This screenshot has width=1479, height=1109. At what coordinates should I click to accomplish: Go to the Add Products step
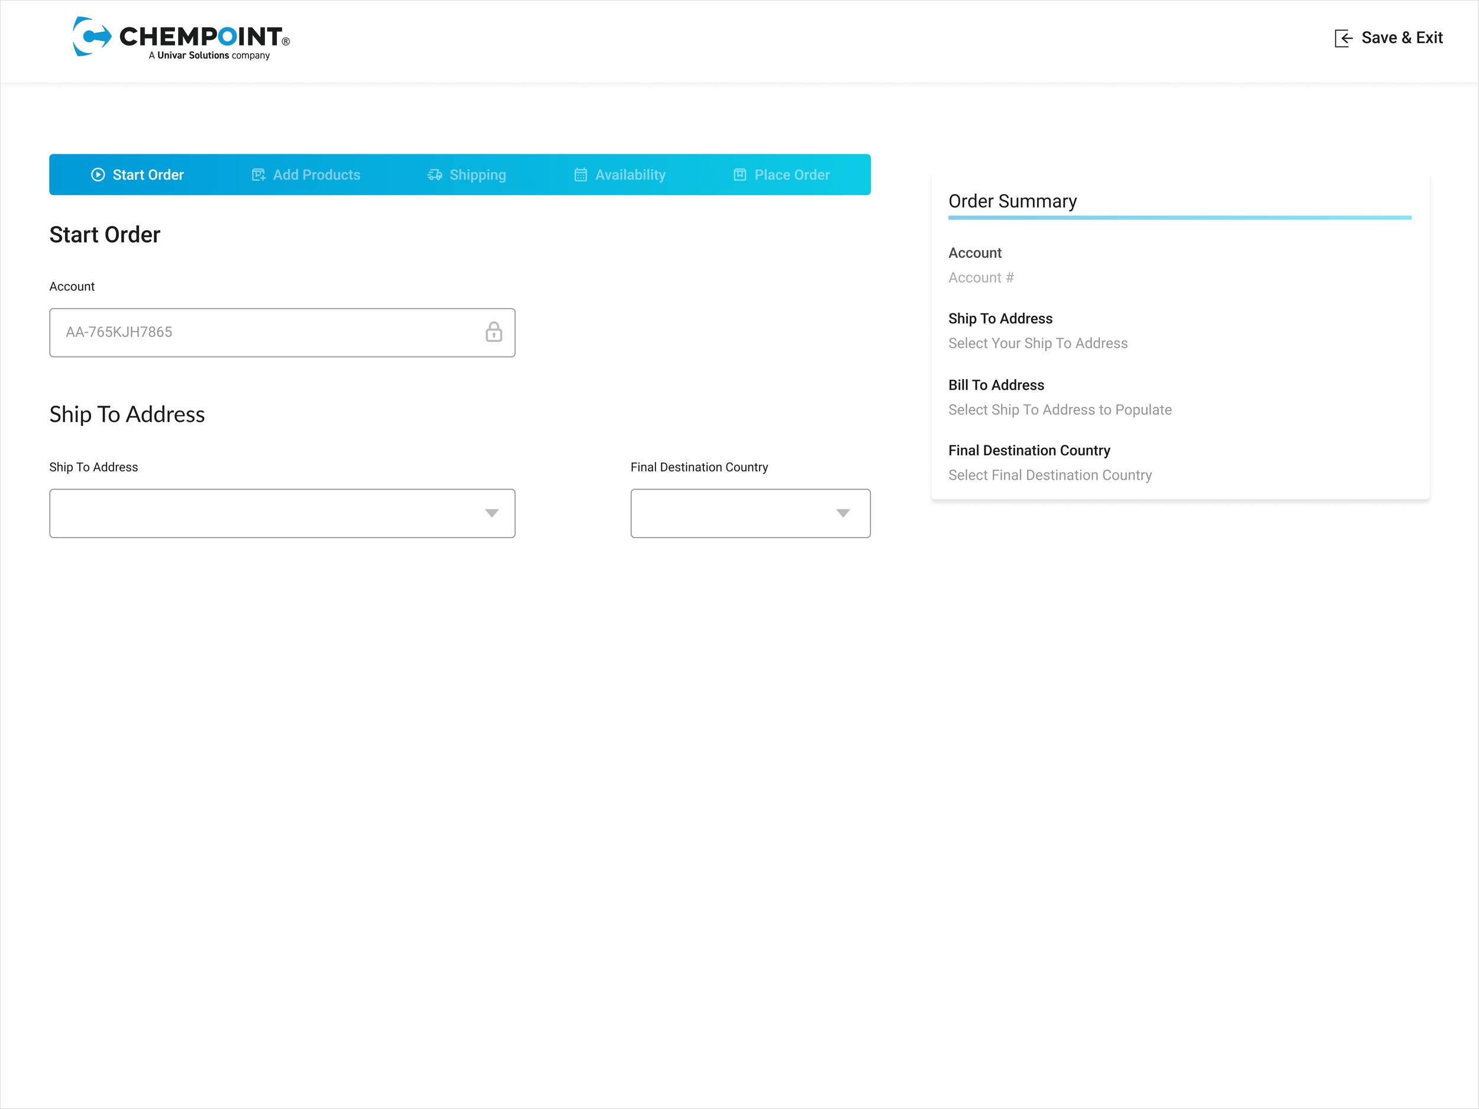pyautogui.click(x=306, y=174)
